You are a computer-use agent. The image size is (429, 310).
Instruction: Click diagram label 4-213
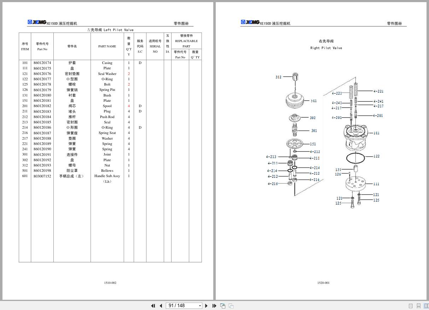[272, 157]
